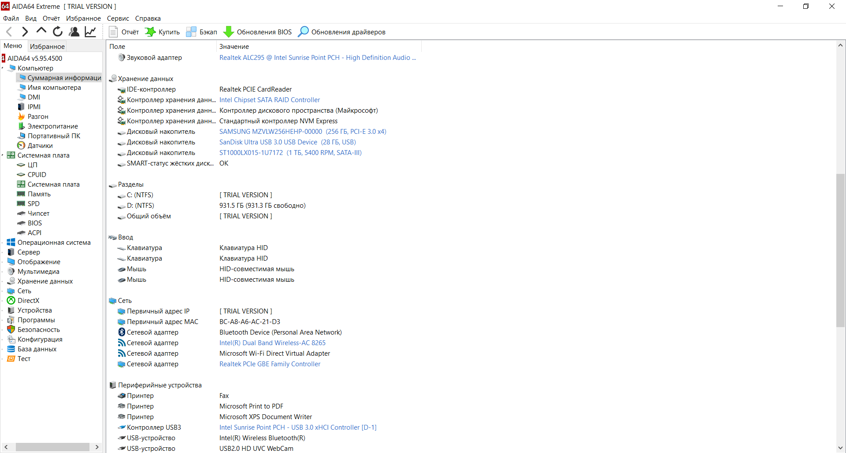The width and height of the screenshot is (846, 453).
Task: Collapse the Компьютер tree node
Action: pos(3,68)
